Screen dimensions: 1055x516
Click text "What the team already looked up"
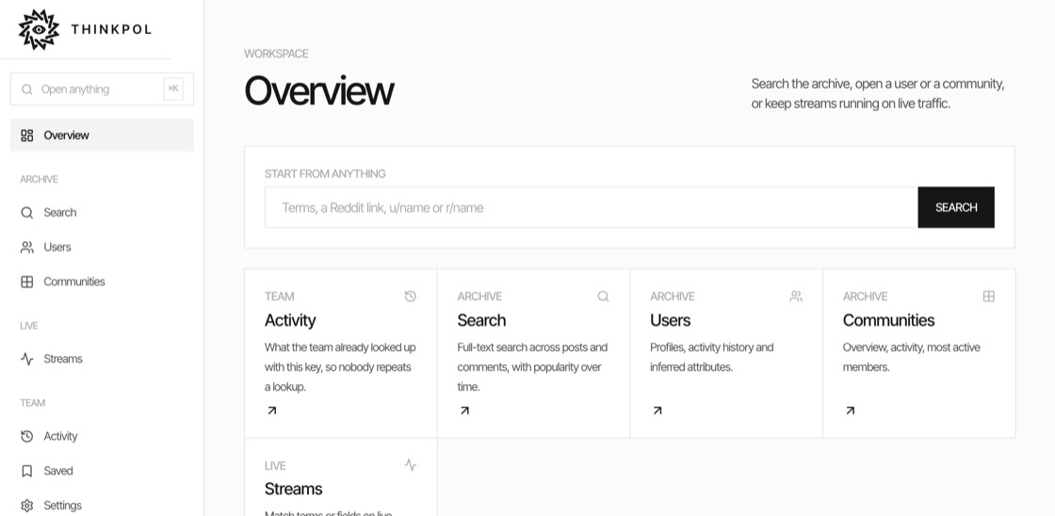[x=340, y=347]
